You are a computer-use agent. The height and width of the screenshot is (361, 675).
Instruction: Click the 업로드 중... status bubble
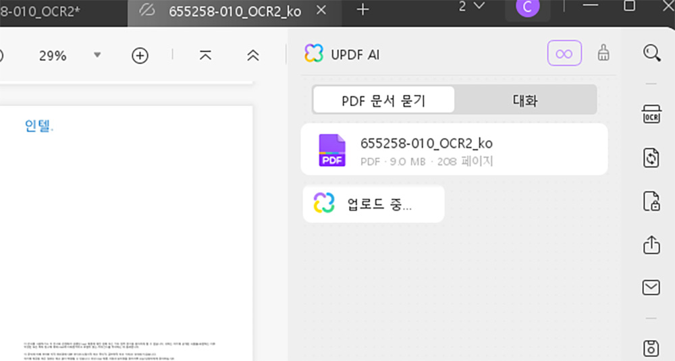[x=374, y=204]
